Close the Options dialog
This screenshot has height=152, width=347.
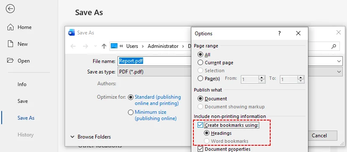[x=298, y=34]
